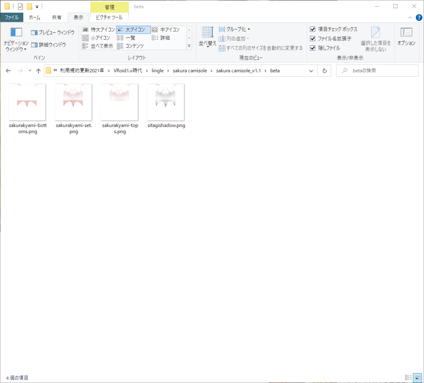Select Small icons layout

[96, 38]
